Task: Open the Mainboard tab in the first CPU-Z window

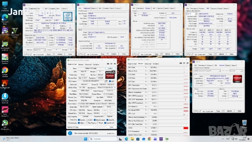Action: (33, 9)
